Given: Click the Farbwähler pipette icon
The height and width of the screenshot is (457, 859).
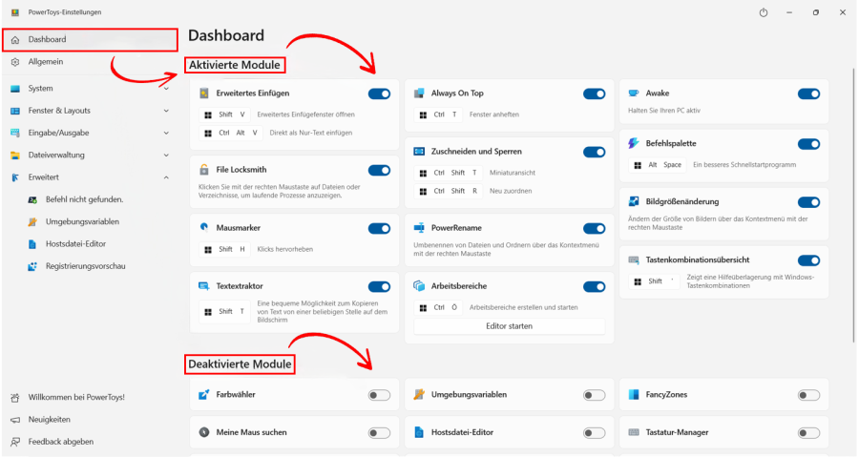Looking at the screenshot, I should (204, 394).
